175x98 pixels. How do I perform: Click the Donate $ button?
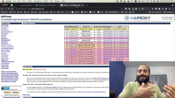coord(7,92)
